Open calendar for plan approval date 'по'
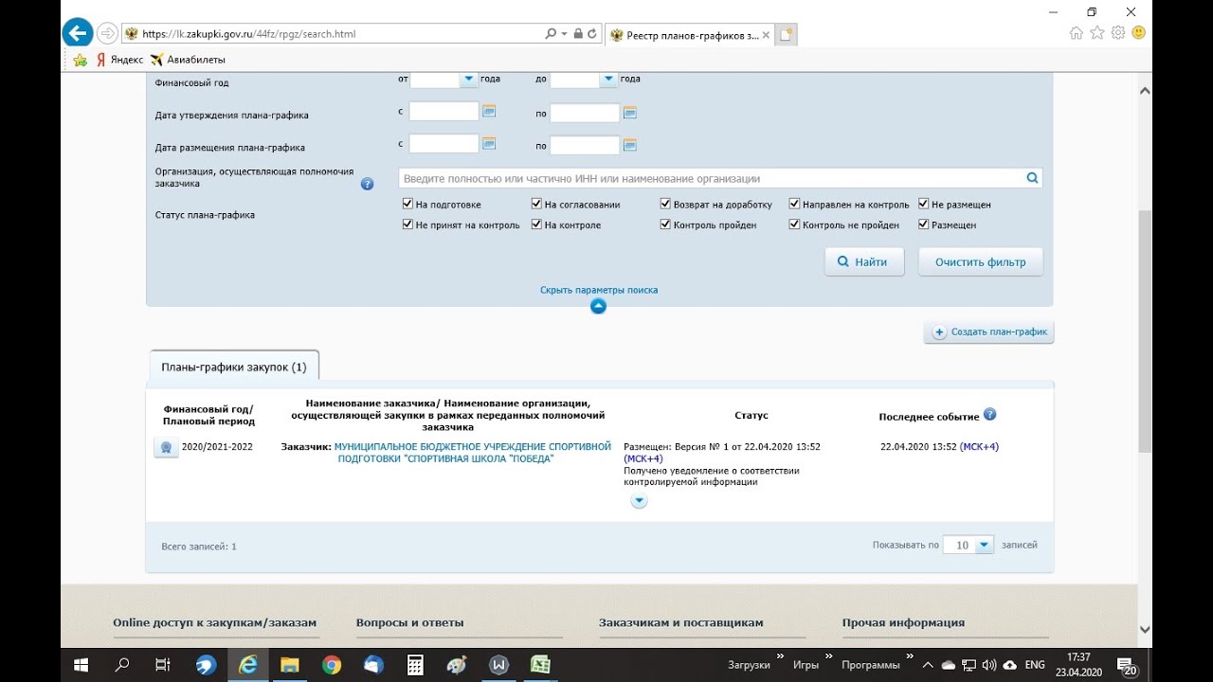The width and height of the screenshot is (1213, 682). coord(629,113)
